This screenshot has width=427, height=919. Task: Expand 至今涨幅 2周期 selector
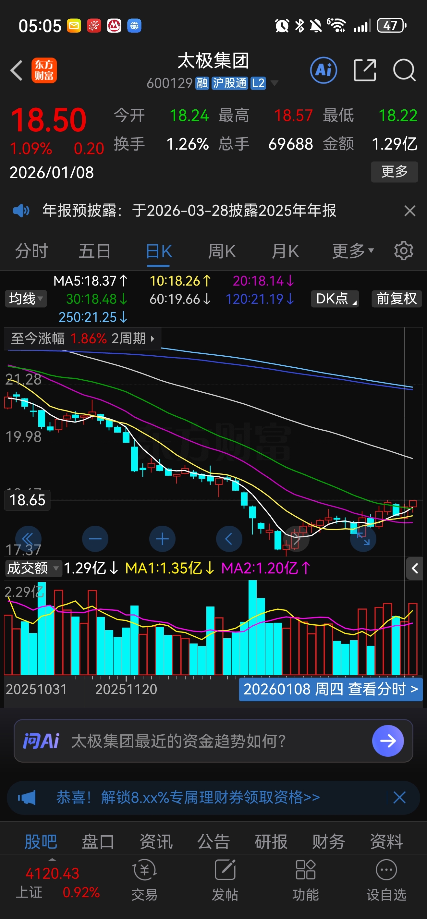(x=82, y=338)
